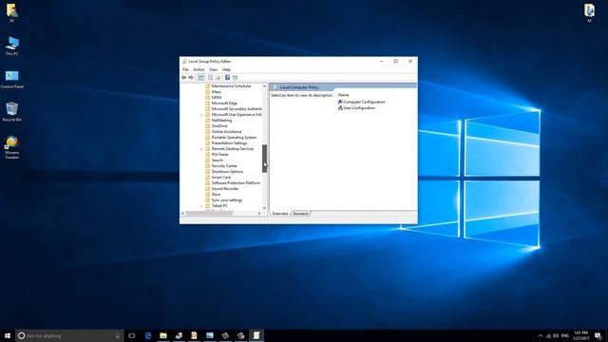
Task: Open the Windows Start menu
Action: click(x=8, y=335)
